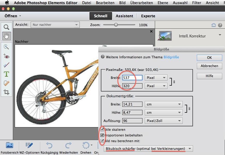Click the Hilfe button
The height and width of the screenshot is (155, 225).
pyautogui.click(x=209, y=76)
